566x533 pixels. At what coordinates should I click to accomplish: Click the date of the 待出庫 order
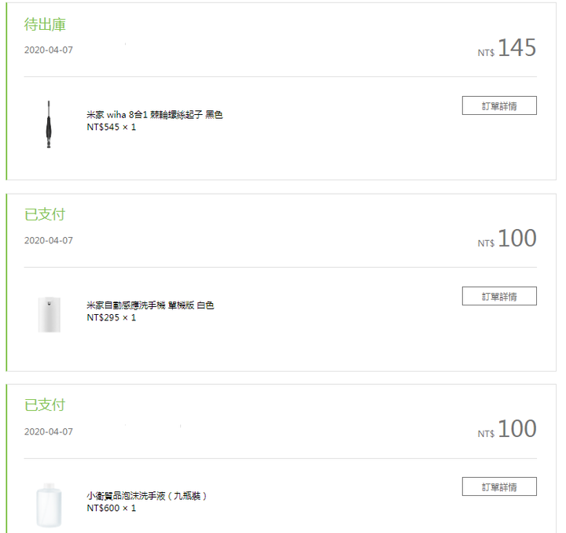(49, 50)
